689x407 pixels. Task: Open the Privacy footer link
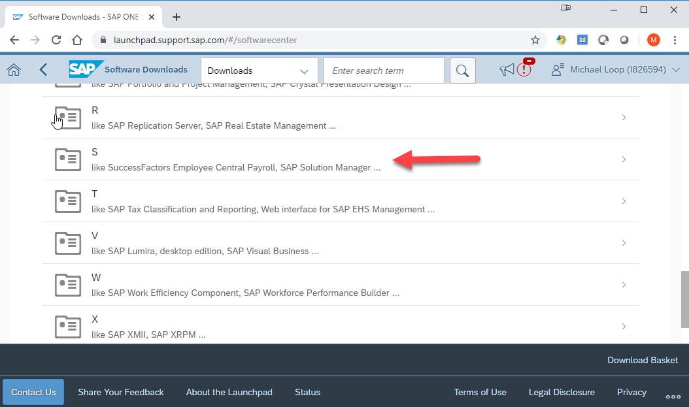pos(631,392)
